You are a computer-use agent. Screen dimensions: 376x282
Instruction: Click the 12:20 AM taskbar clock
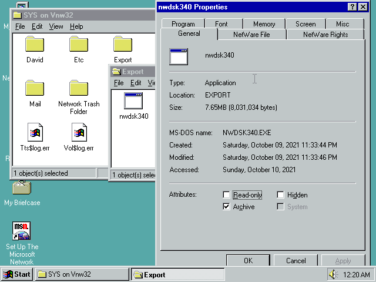click(356, 274)
